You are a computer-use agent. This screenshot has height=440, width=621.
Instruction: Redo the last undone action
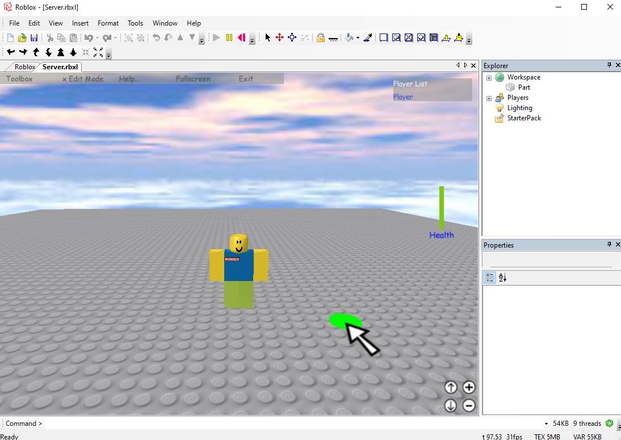coord(107,37)
